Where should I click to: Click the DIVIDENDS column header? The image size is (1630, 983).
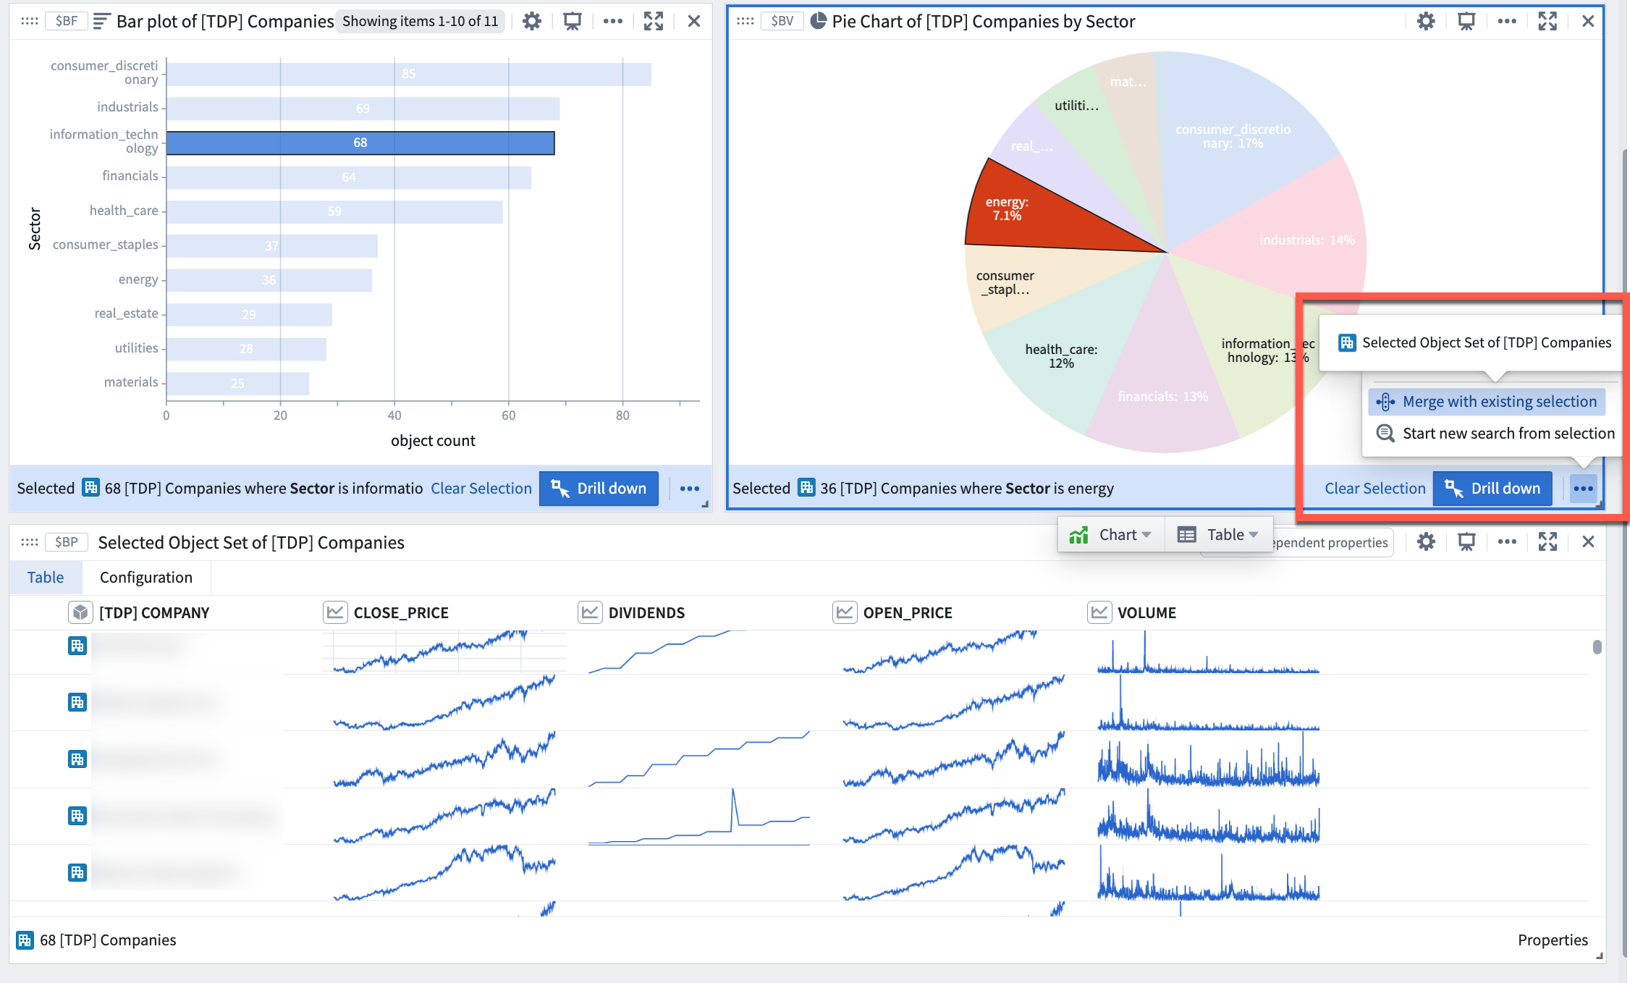(646, 613)
